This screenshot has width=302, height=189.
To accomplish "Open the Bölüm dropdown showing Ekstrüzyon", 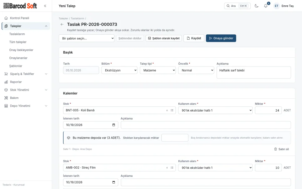I will point(120,70).
